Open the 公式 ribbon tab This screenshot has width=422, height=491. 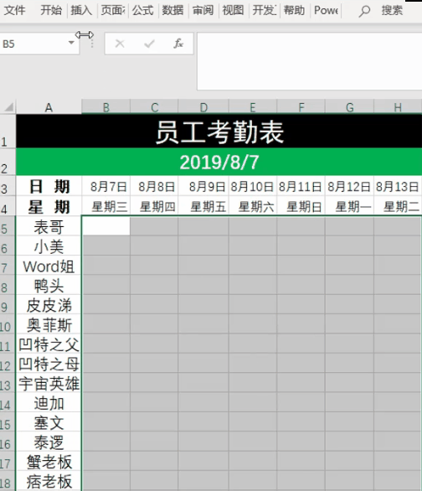[x=142, y=10]
